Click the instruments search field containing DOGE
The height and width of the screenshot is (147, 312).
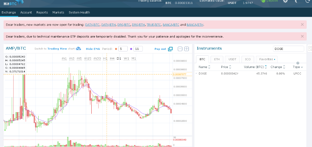coord(288,49)
